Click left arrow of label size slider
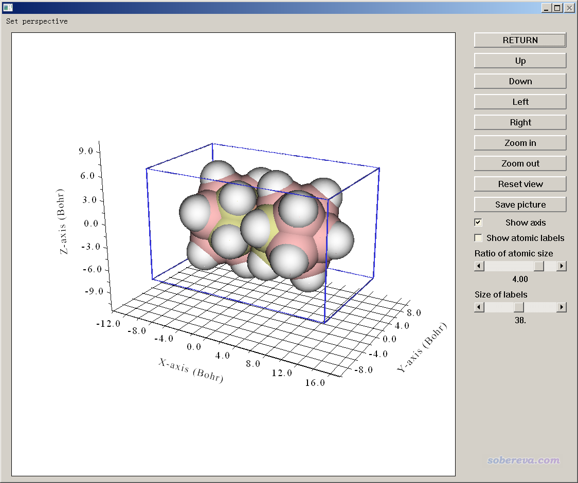Image resolution: width=578 pixels, height=483 pixels. pyautogui.click(x=479, y=307)
